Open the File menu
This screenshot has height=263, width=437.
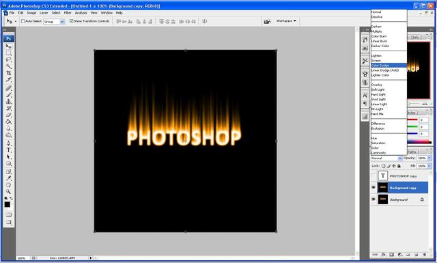(x=12, y=13)
